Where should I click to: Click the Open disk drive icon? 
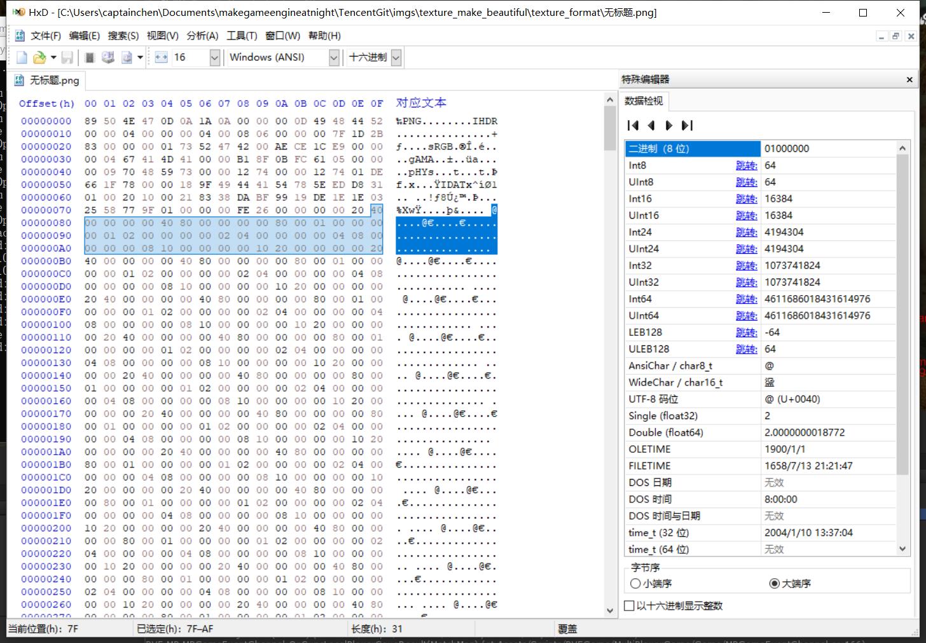click(x=108, y=57)
